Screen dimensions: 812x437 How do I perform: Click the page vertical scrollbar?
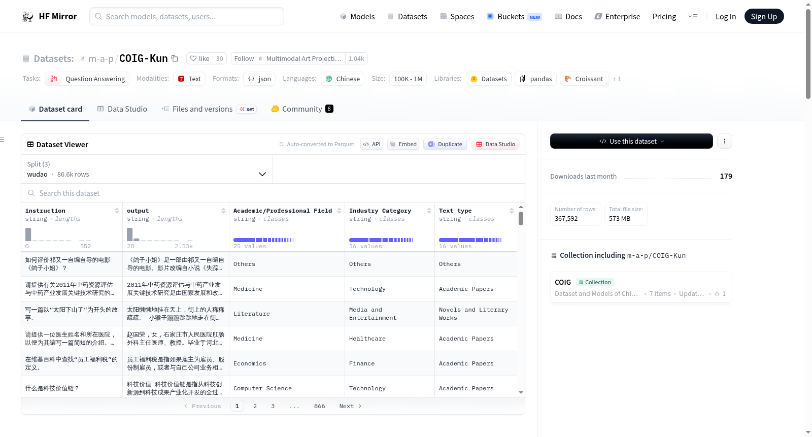pyautogui.click(x=808, y=53)
